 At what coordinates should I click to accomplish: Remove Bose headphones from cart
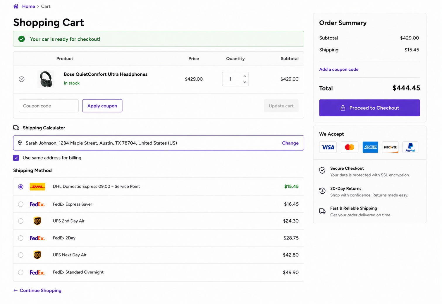(22, 79)
